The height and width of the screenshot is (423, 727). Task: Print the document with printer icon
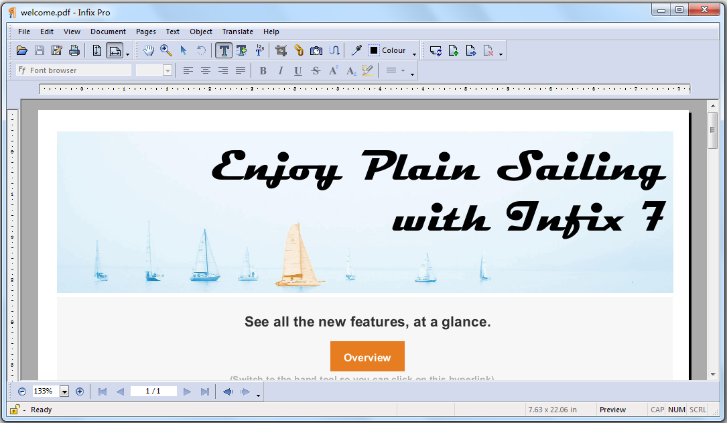[74, 50]
